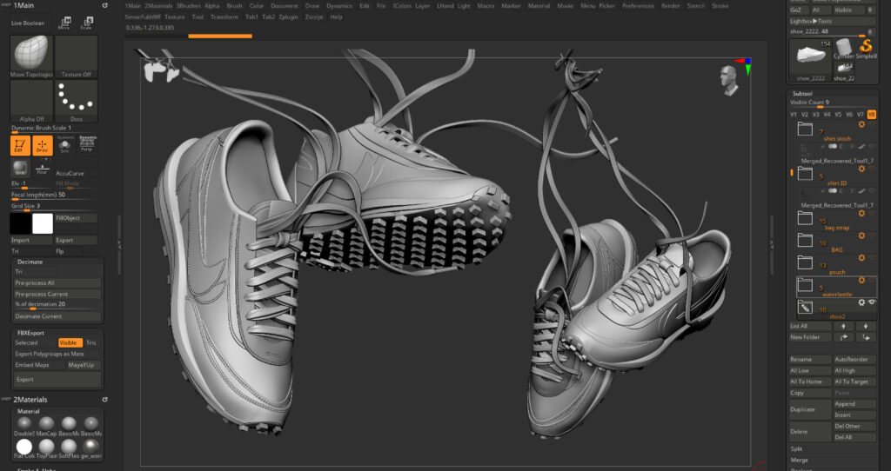Viewport: 891px width, 471px height.
Task: Select the Move Topological brush thumbnail
Action: coord(31,56)
